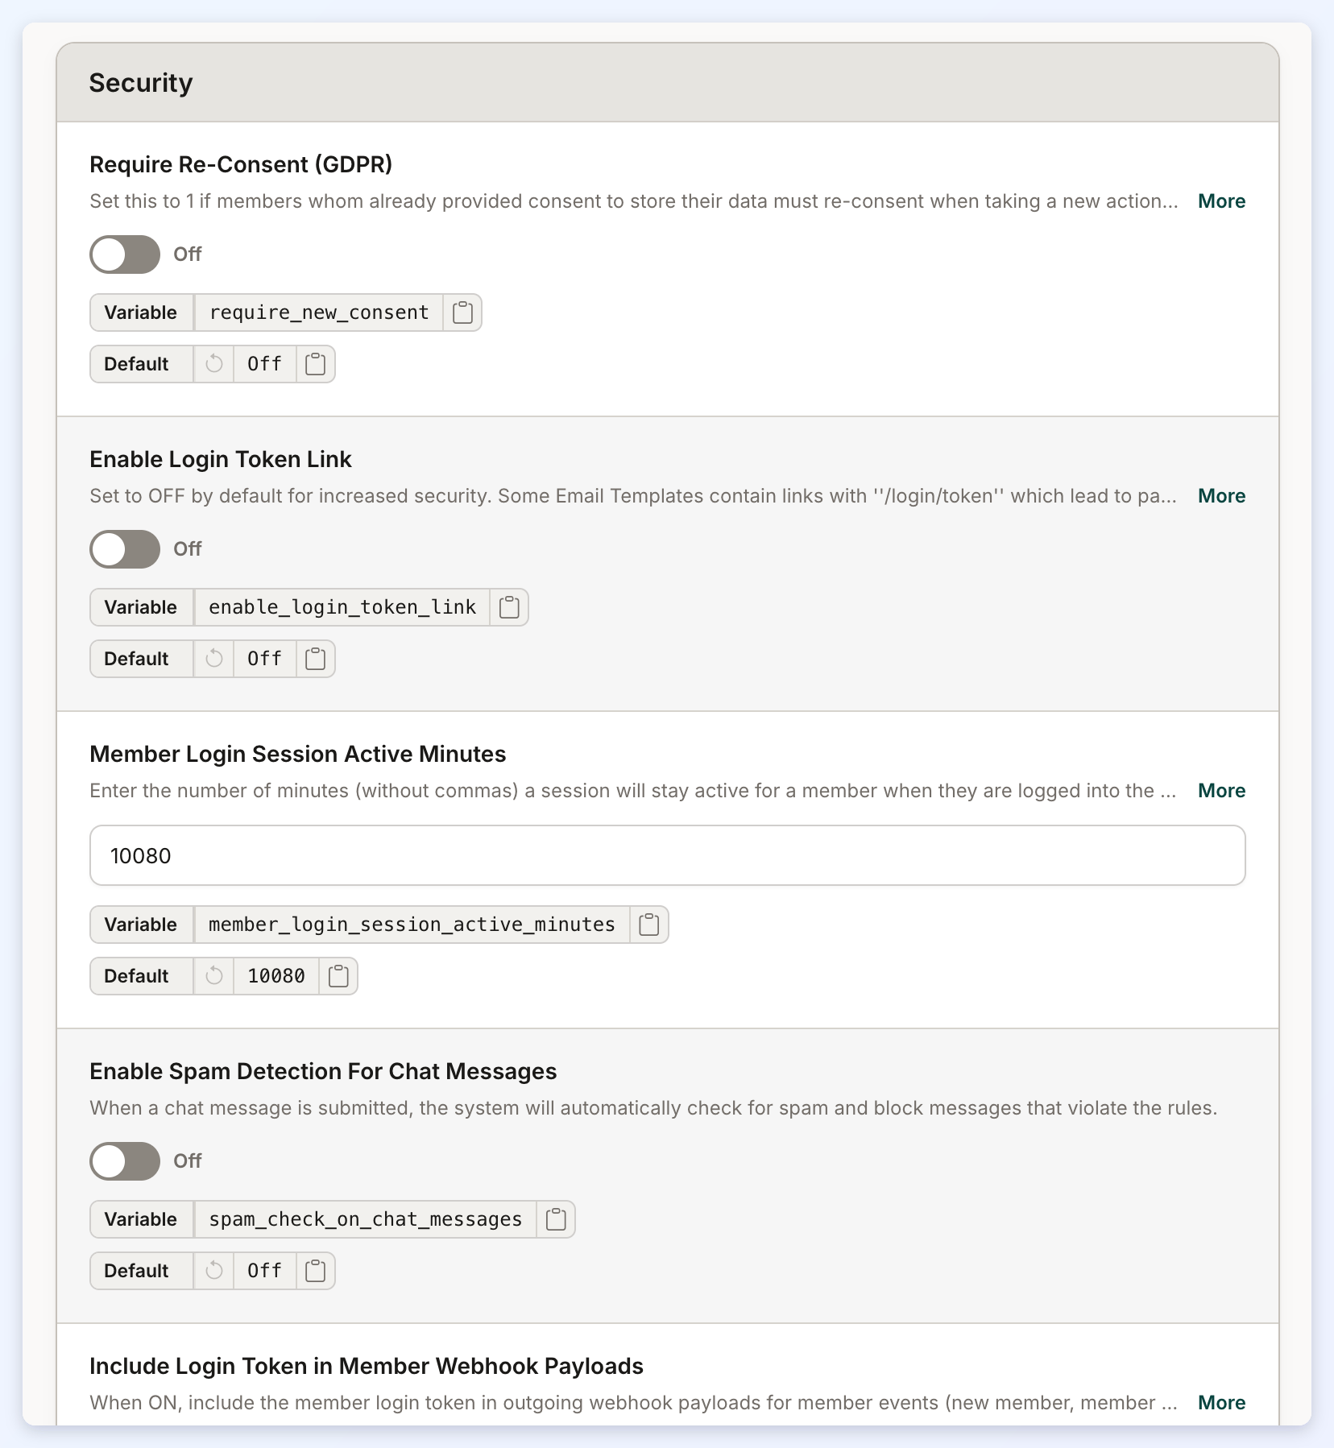Click the Enable Login Token Link heading

pyautogui.click(x=221, y=459)
